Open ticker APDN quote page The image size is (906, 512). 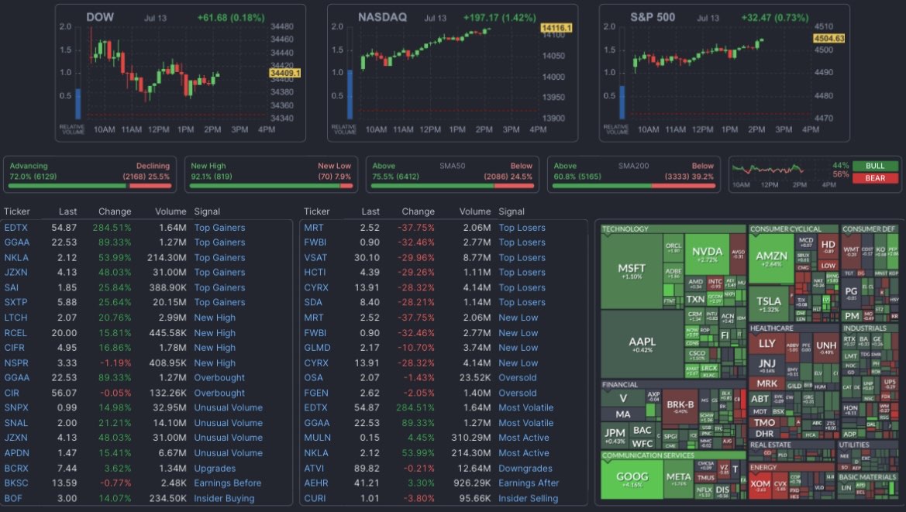click(16, 453)
